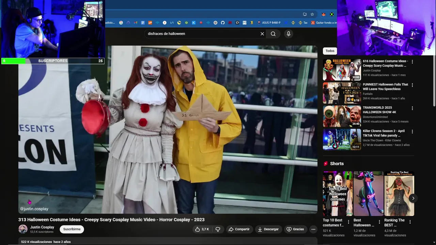Image resolution: width=436 pixels, height=245 pixels.
Task: Open options menu for Killer Clowns Season 2
Action: click(x=412, y=131)
